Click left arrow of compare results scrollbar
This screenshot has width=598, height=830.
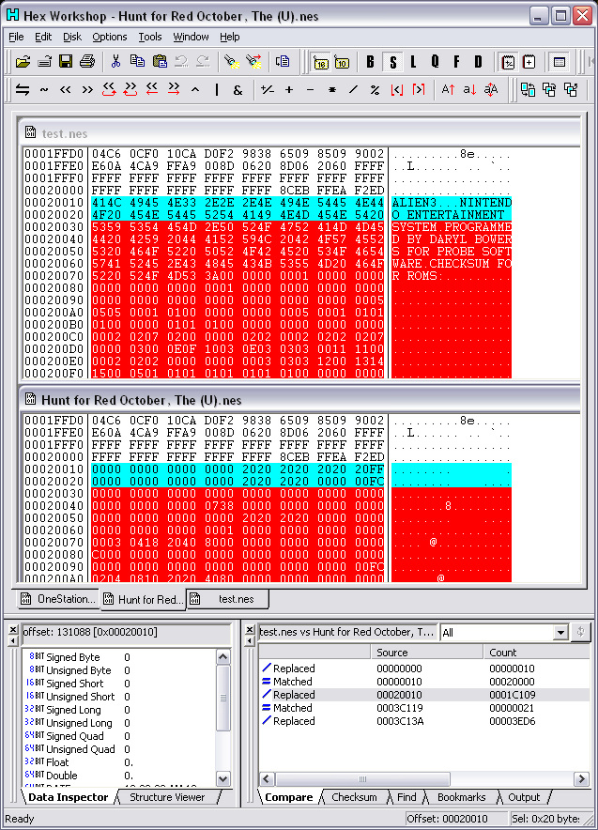[267, 778]
